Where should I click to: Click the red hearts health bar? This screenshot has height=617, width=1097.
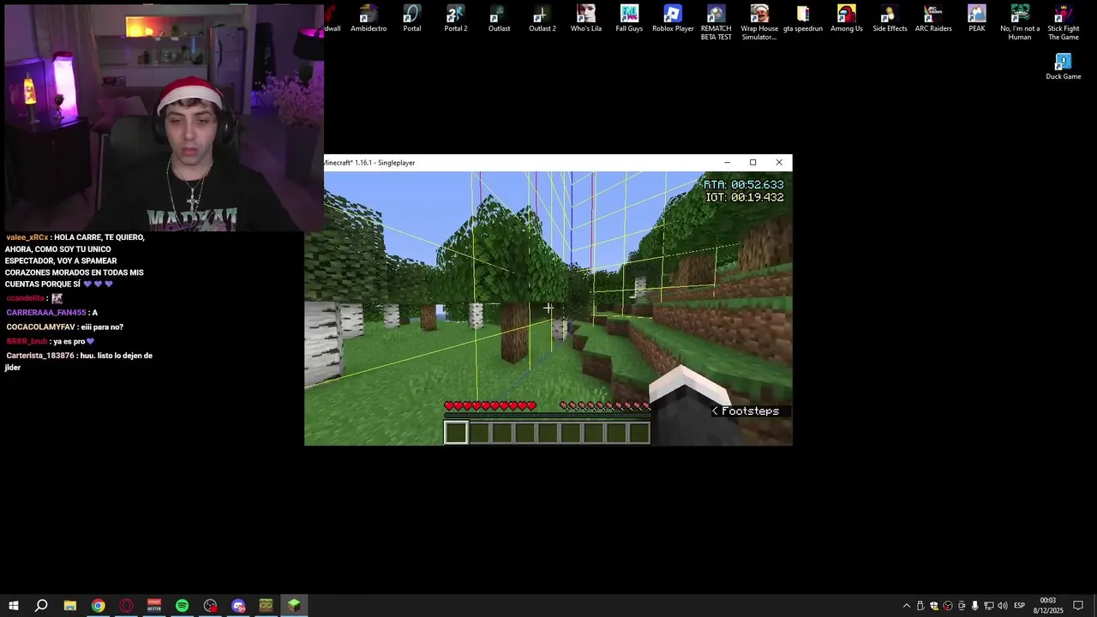click(x=490, y=406)
